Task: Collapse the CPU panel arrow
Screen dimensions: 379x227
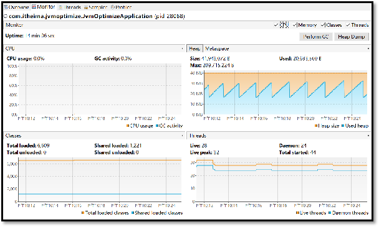Action: pos(182,49)
